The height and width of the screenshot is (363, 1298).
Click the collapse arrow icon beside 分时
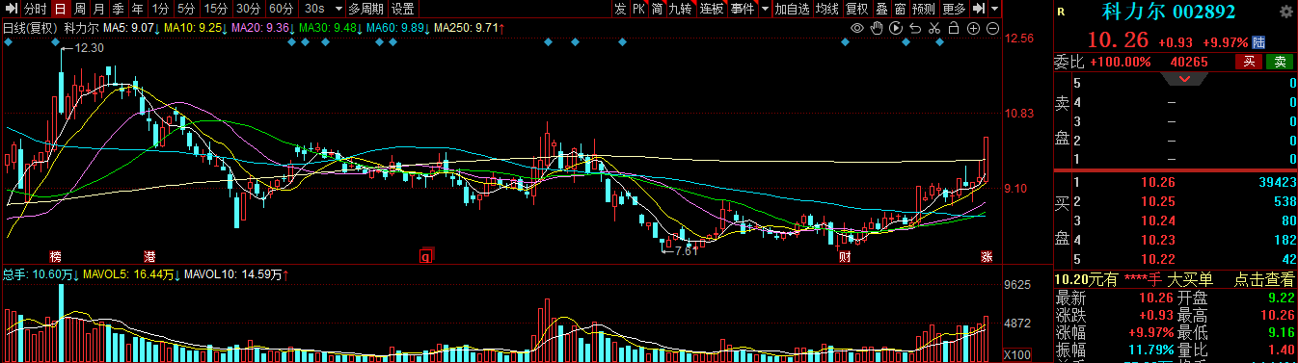tap(11, 9)
